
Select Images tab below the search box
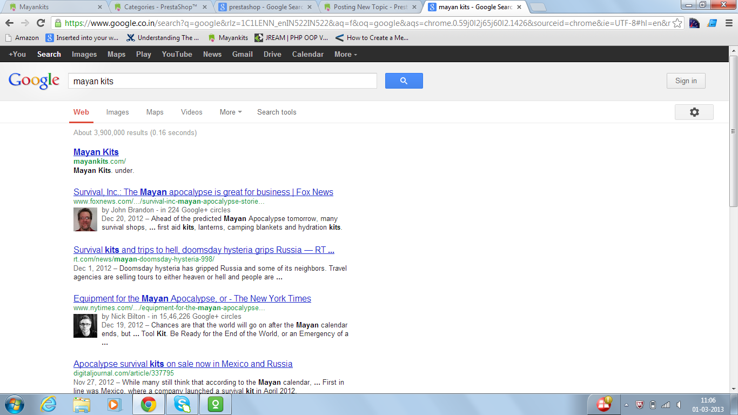tap(117, 112)
